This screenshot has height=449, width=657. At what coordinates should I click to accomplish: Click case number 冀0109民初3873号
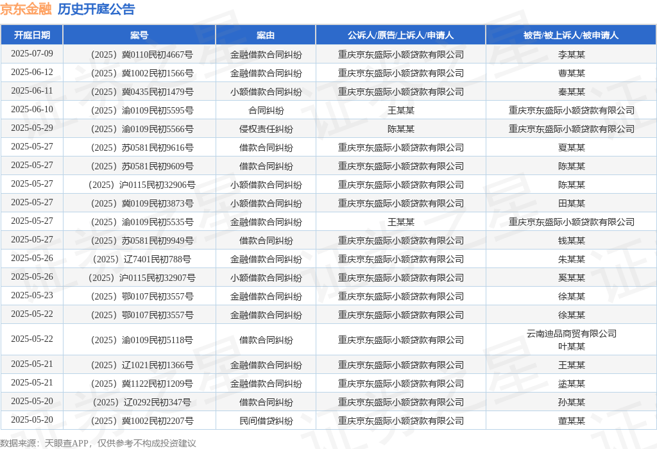(142, 203)
